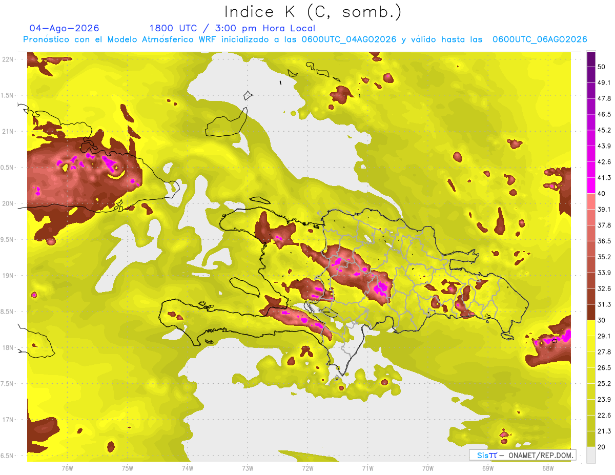
Task: Select the date text "04-Ago-2026"
Action: [x=64, y=28]
